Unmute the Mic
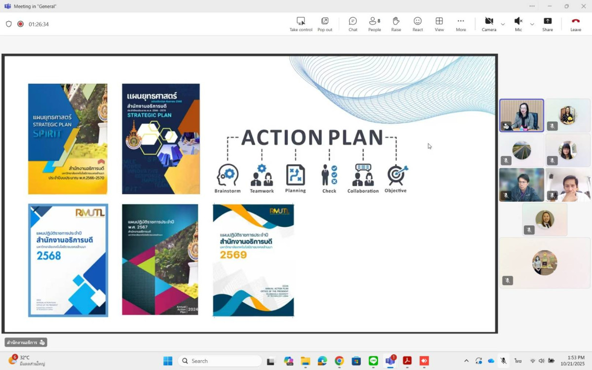 518,24
